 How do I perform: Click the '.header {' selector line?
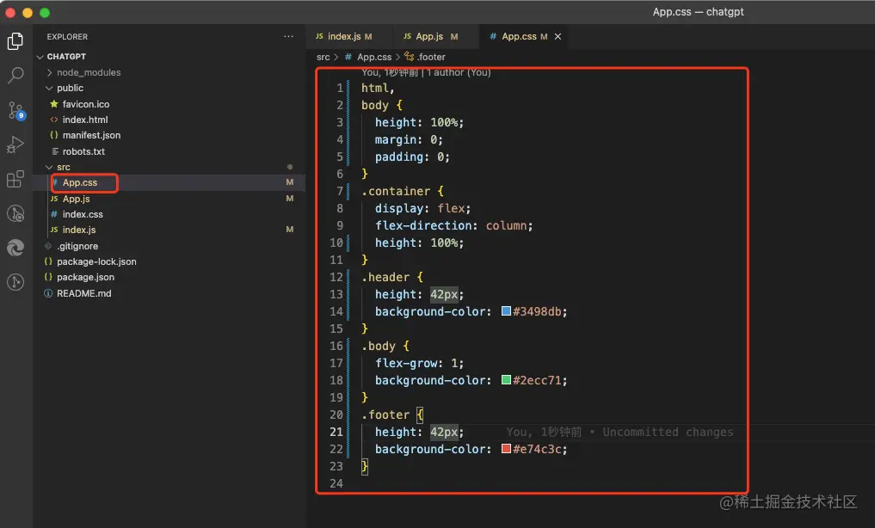pyautogui.click(x=391, y=277)
